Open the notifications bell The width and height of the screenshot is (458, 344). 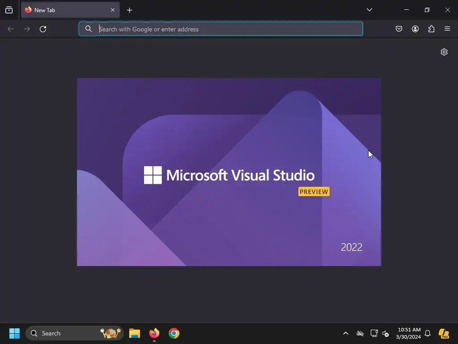click(x=428, y=333)
